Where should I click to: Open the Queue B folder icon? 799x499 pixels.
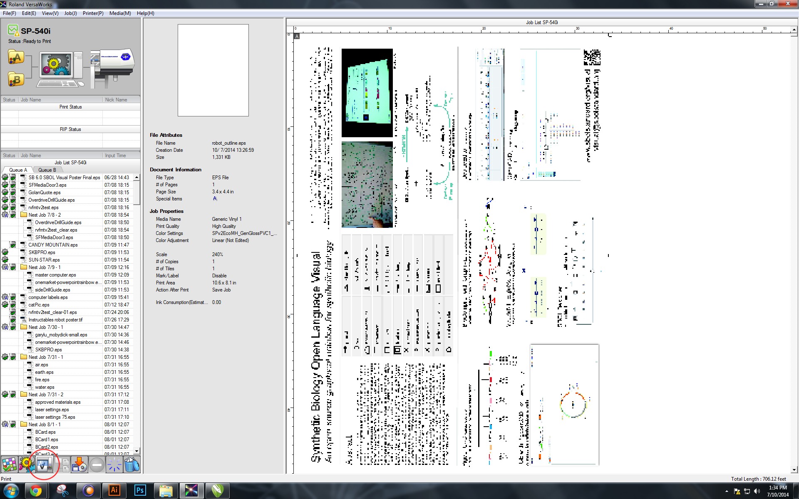point(16,79)
